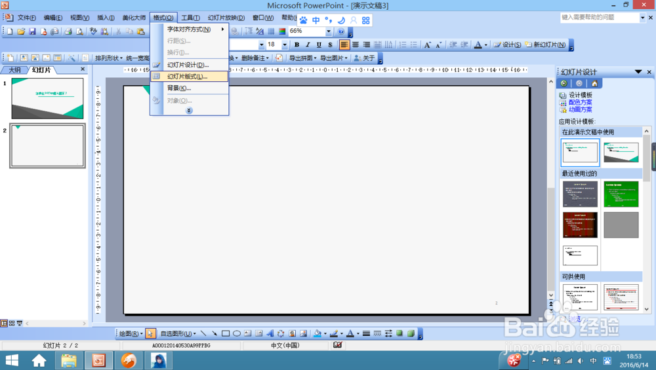Open Windows Start button
Viewport: 656px width, 370px height.
[x=12, y=360]
